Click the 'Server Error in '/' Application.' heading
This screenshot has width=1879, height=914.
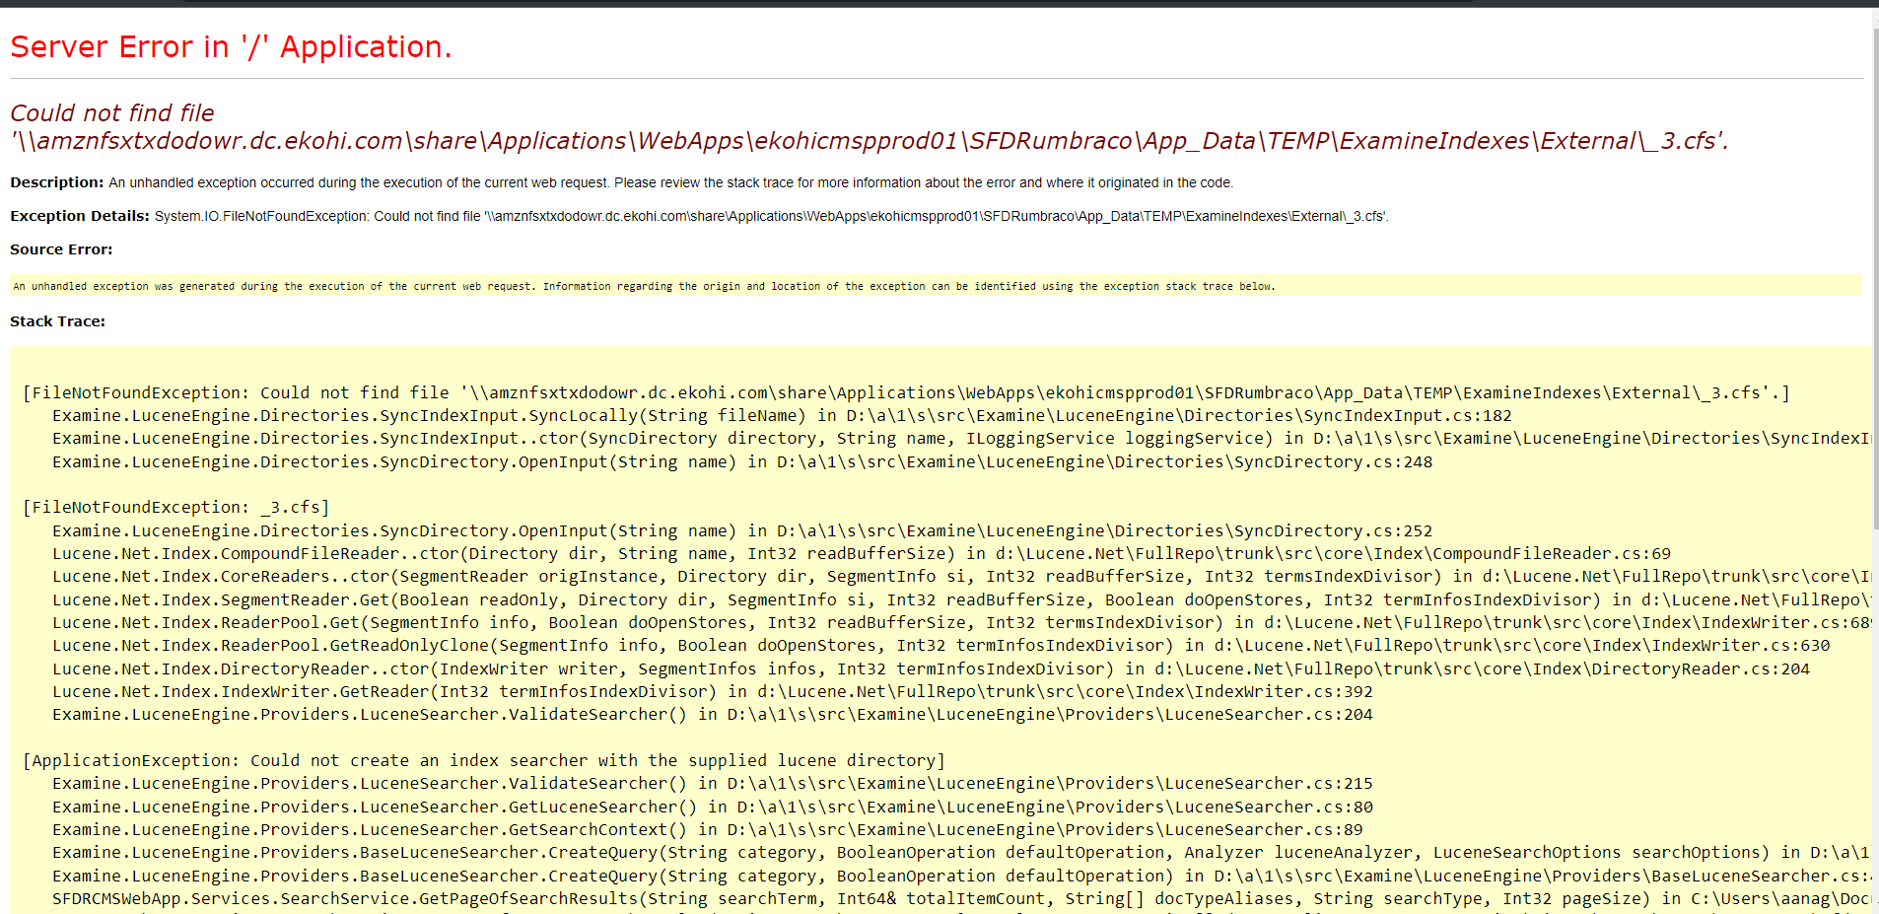(231, 46)
